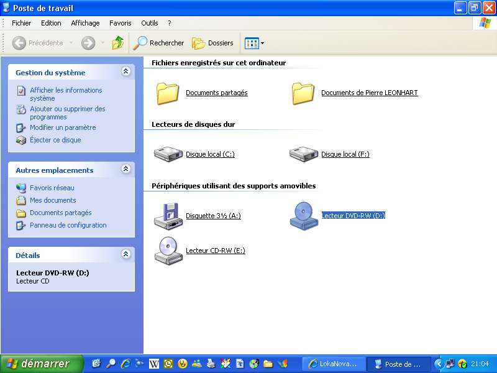This screenshot has height=373, width=497.
Task: Click the Lecteur DVD-RW (D:) drive icon
Action: [304, 216]
